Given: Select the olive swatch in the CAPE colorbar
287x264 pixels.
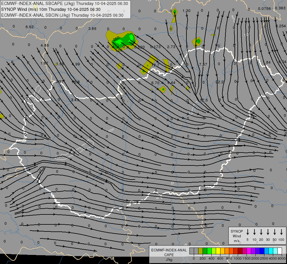Looking at the screenshot, I should [201, 251].
